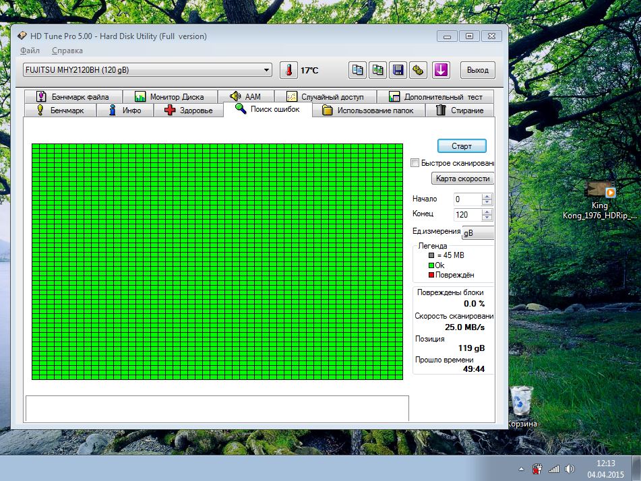The image size is (641, 481).
Task: Click the copy screenshot to clipboard icon
Action: coord(377,70)
